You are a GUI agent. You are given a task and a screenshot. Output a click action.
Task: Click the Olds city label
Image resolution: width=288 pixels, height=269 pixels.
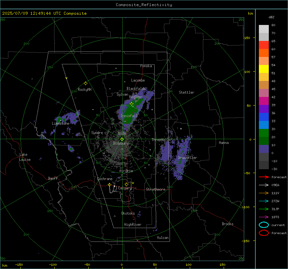pos(122,133)
